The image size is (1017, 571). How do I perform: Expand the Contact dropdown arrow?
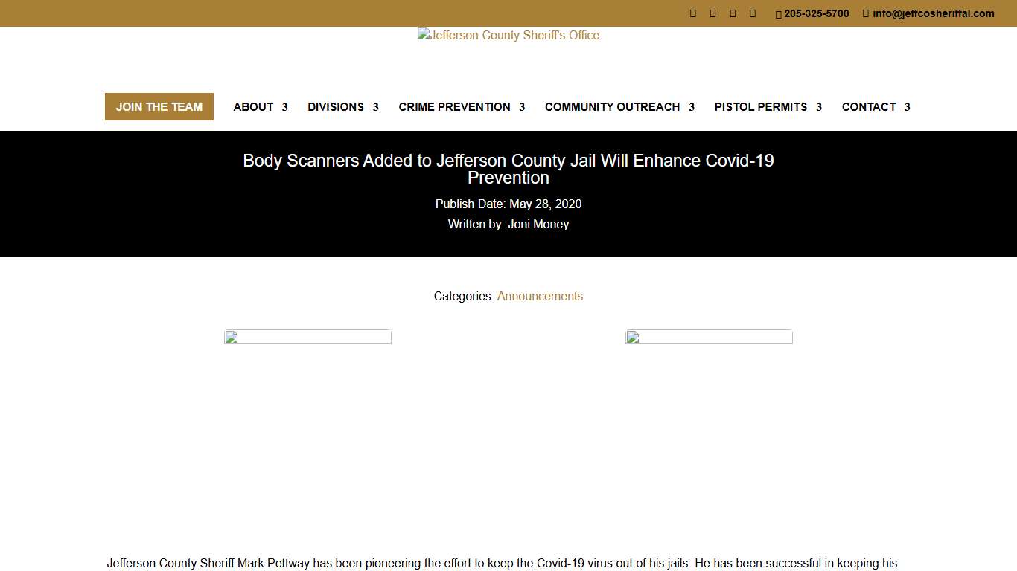(908, 107)
